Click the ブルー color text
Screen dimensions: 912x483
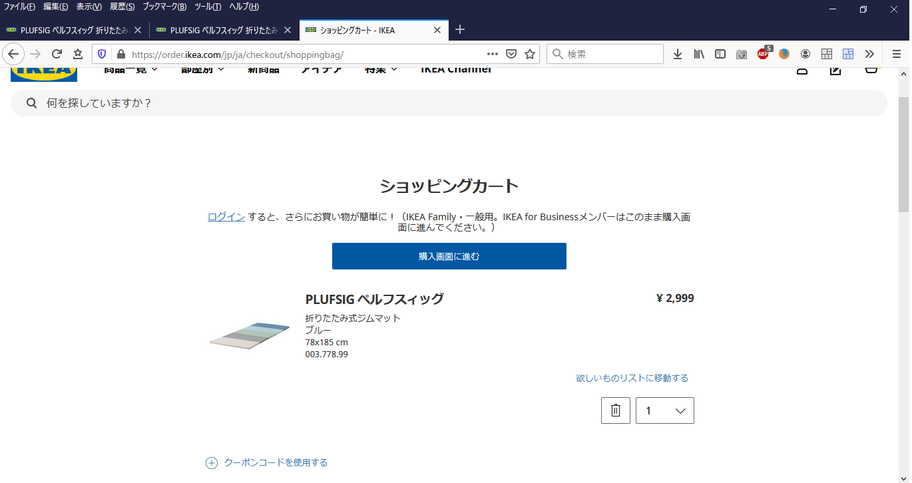tap(318, 330)
